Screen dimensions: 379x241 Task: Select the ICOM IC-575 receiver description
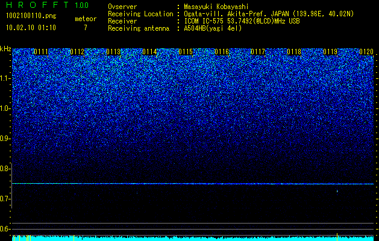pos(242,21)
